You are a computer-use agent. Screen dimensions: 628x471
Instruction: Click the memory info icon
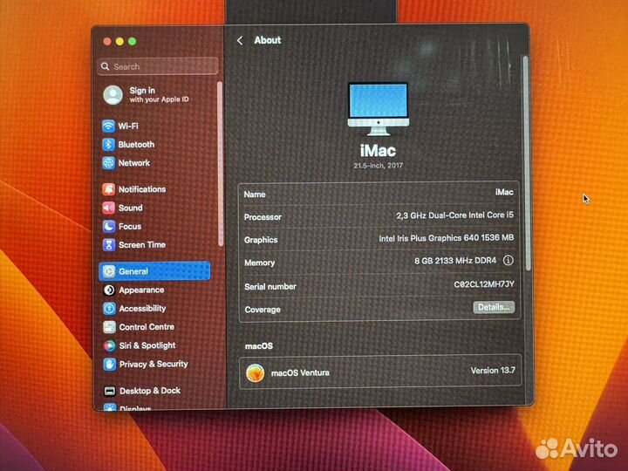pos(508,260)
